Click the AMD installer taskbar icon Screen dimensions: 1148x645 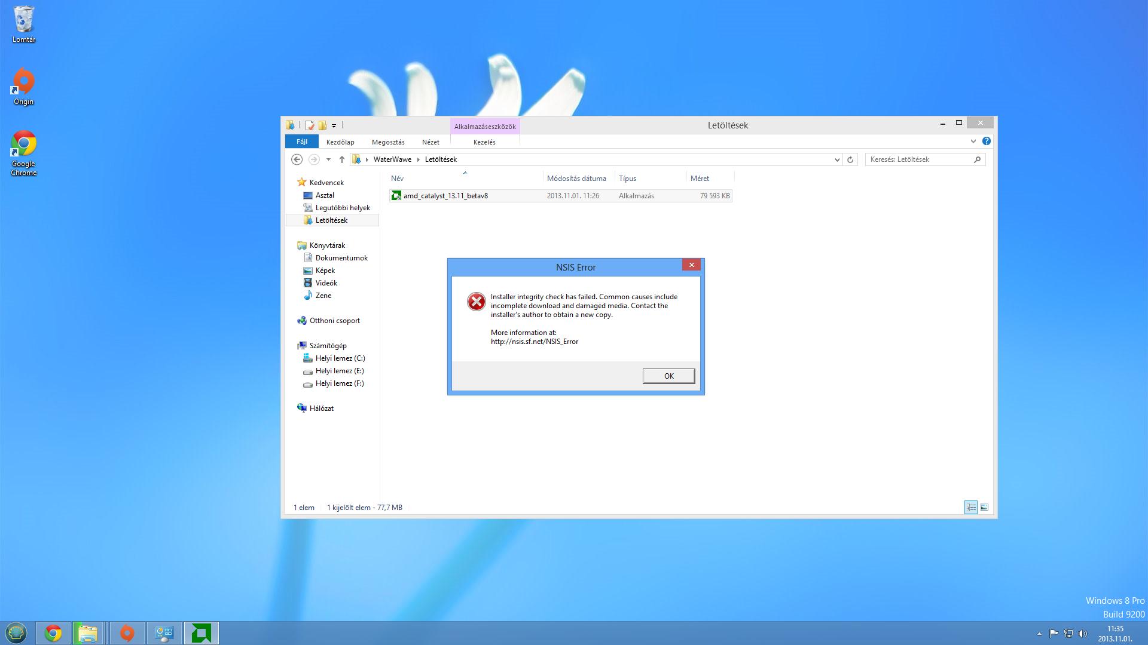201,633
